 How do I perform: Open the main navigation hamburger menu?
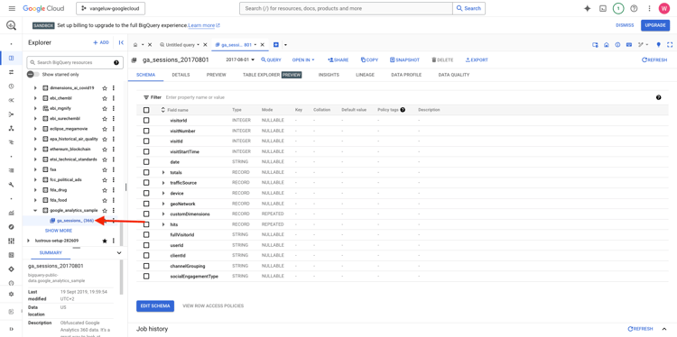point(12,9)
